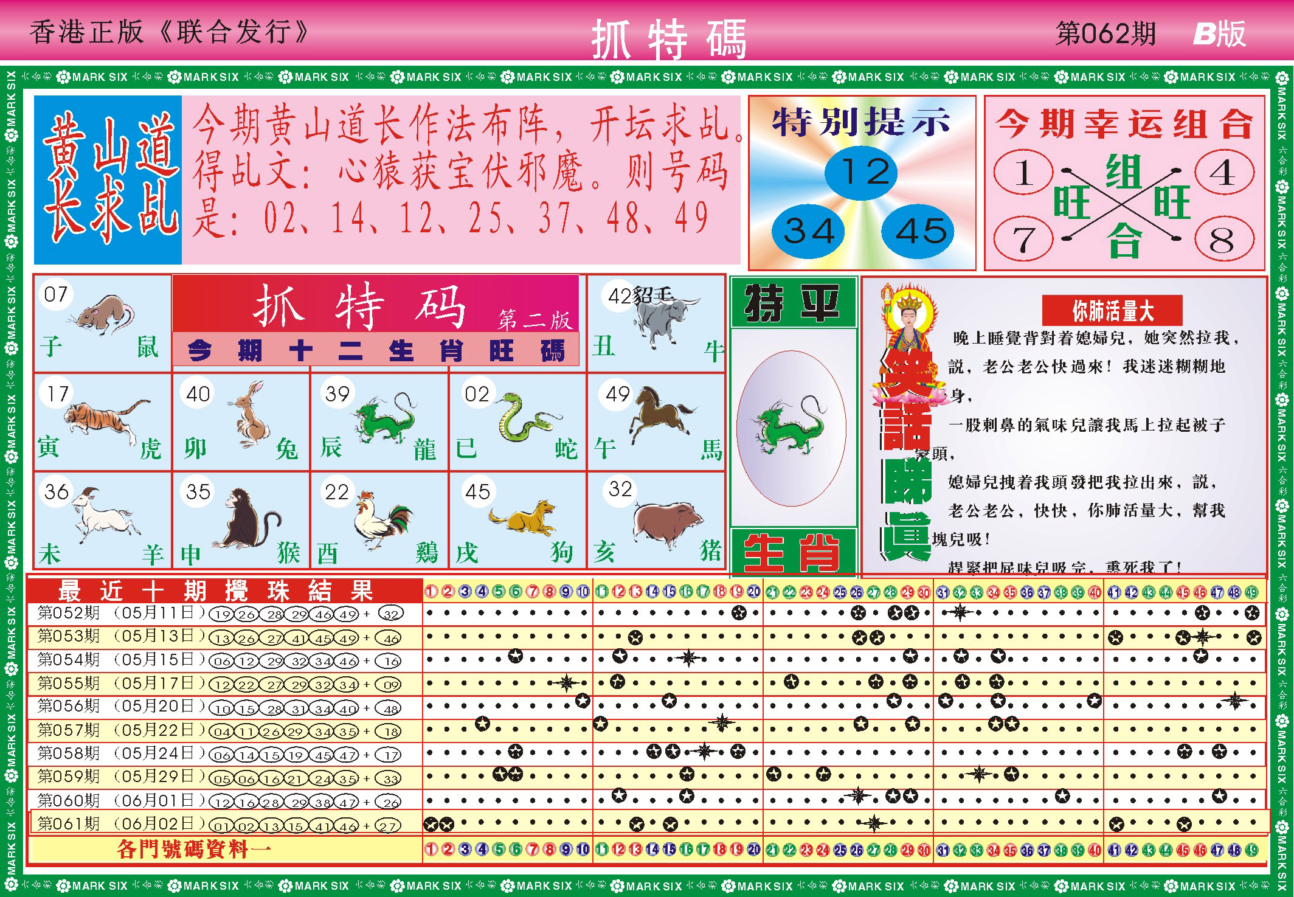Click the 第058期 (05月24日) result row
Image resolution: width=1294 pixels, height=897 pixels.
pyautogui.click(x=648, y=753)
